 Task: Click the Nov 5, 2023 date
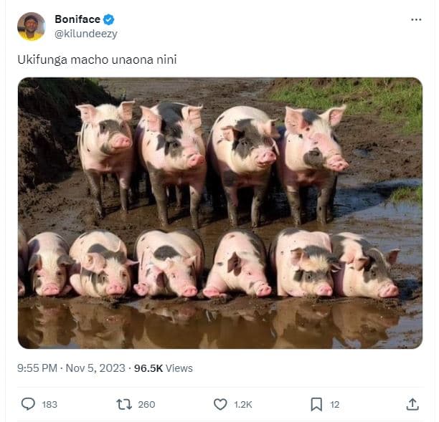[93, 368]
